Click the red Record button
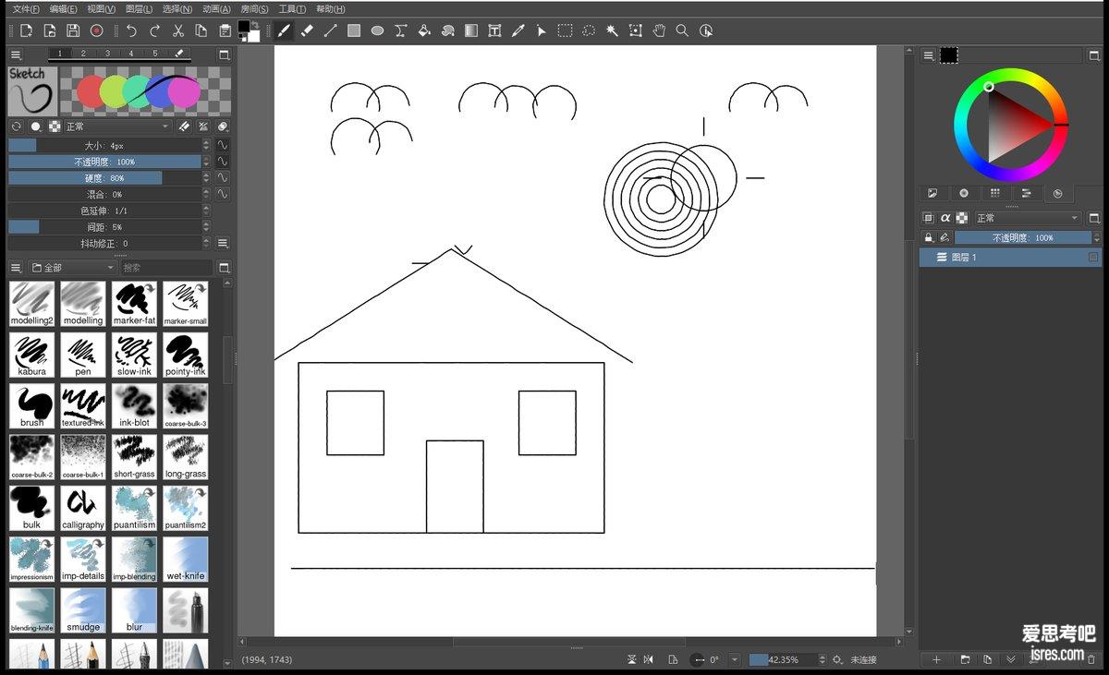The image size is (1109, 675). click(96, 30)
